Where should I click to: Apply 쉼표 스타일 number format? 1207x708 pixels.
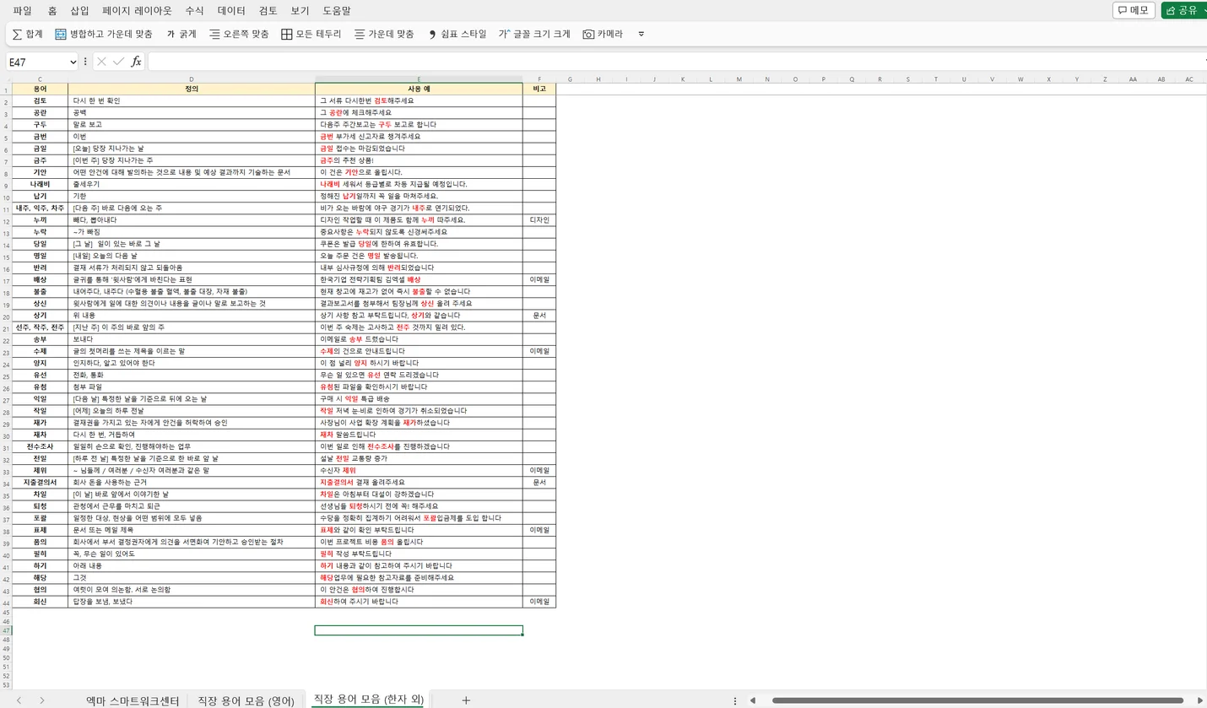(457, 34)
